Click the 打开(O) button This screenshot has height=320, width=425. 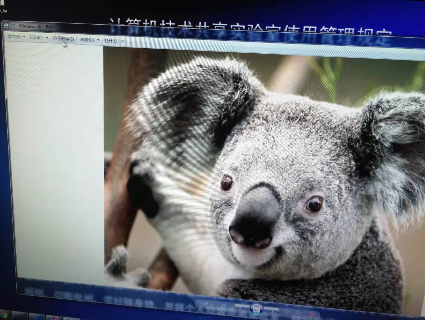111,41
